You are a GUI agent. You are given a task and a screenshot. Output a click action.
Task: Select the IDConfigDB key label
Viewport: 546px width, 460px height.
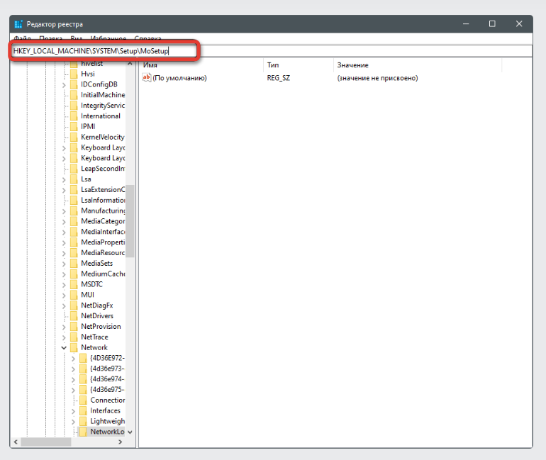point(99,84)
